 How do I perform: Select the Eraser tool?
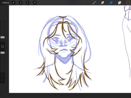[111, 3]
